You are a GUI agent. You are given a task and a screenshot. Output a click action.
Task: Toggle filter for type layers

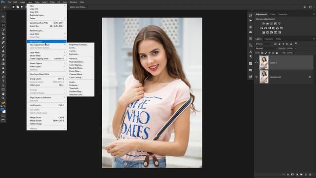pos(283,44)
